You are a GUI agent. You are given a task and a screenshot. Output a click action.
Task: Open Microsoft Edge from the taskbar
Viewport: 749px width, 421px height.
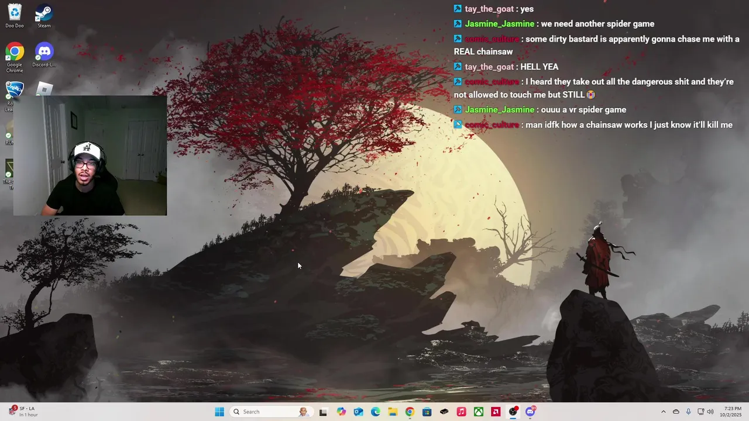pos(375,412)
